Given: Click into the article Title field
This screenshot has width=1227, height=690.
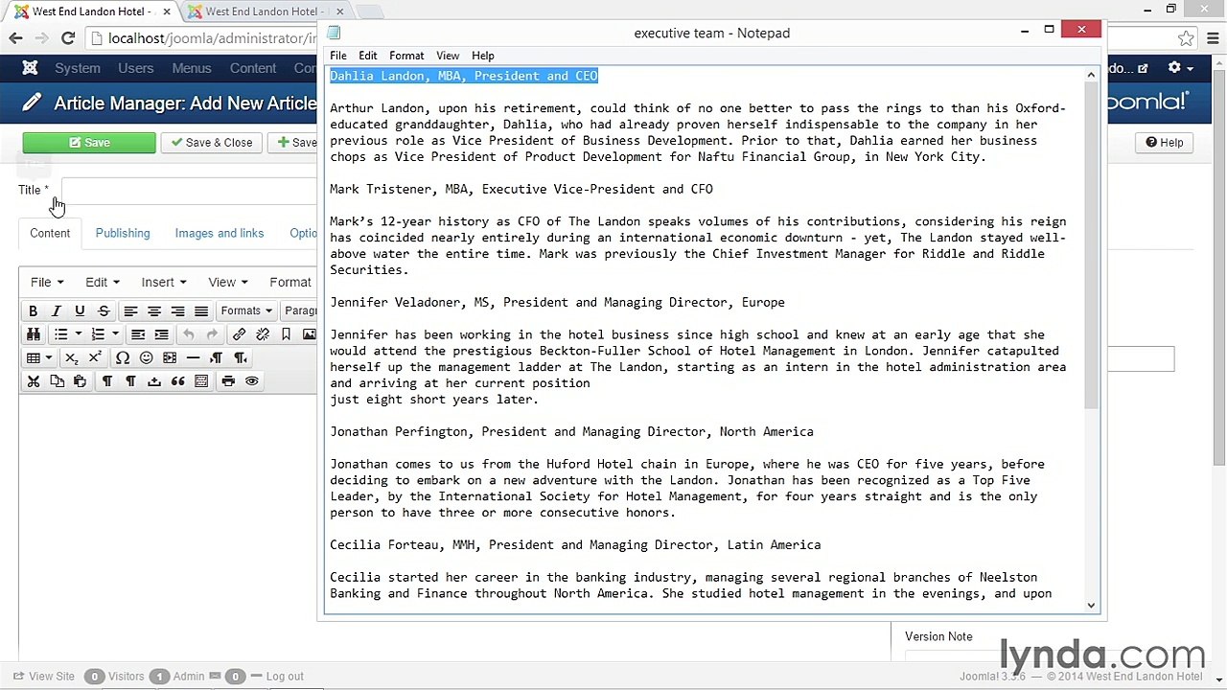Looking at the screenshot, I should click(x=189, y=191).
